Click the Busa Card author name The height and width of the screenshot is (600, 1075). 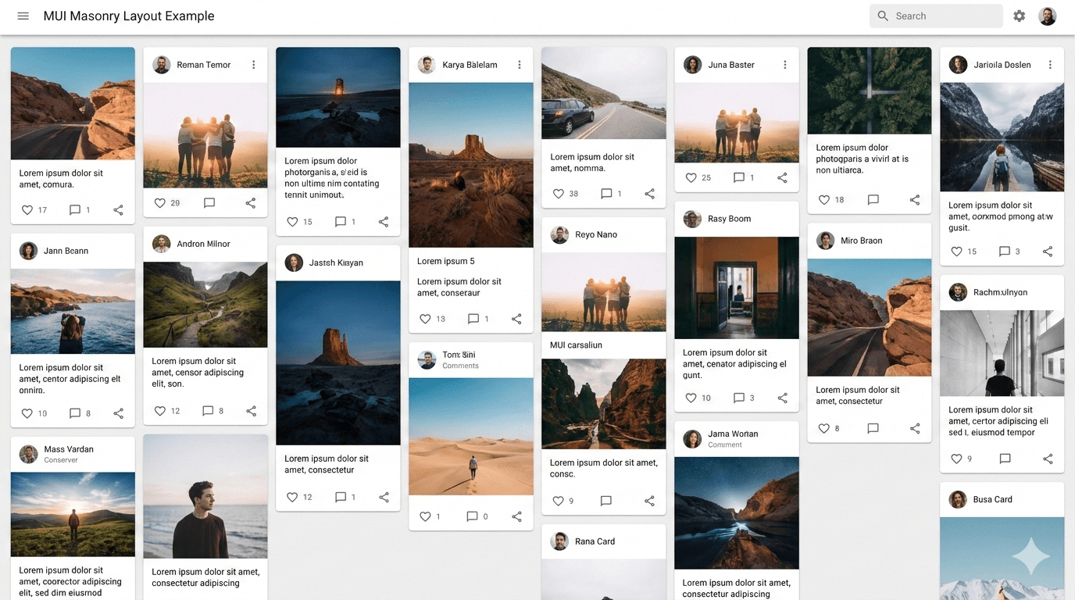point(992,499)
